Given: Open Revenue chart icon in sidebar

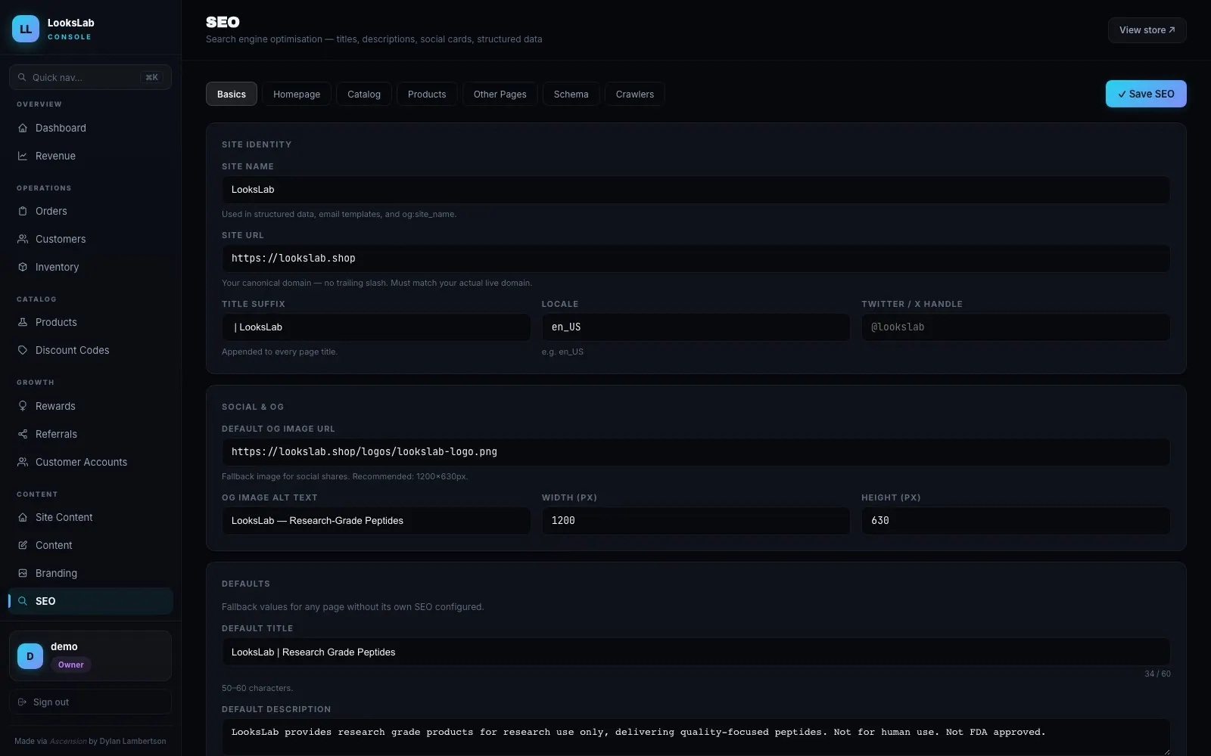Looking at the screenshot, I should 23,156.
